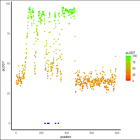Click the rotated y-axis title pLDDT

tap(3, 66)
